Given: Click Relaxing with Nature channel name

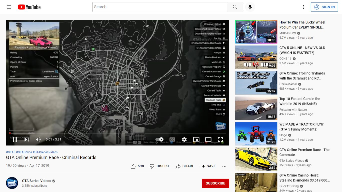Looking at the screenshot, I should click(x=293, y=109).
